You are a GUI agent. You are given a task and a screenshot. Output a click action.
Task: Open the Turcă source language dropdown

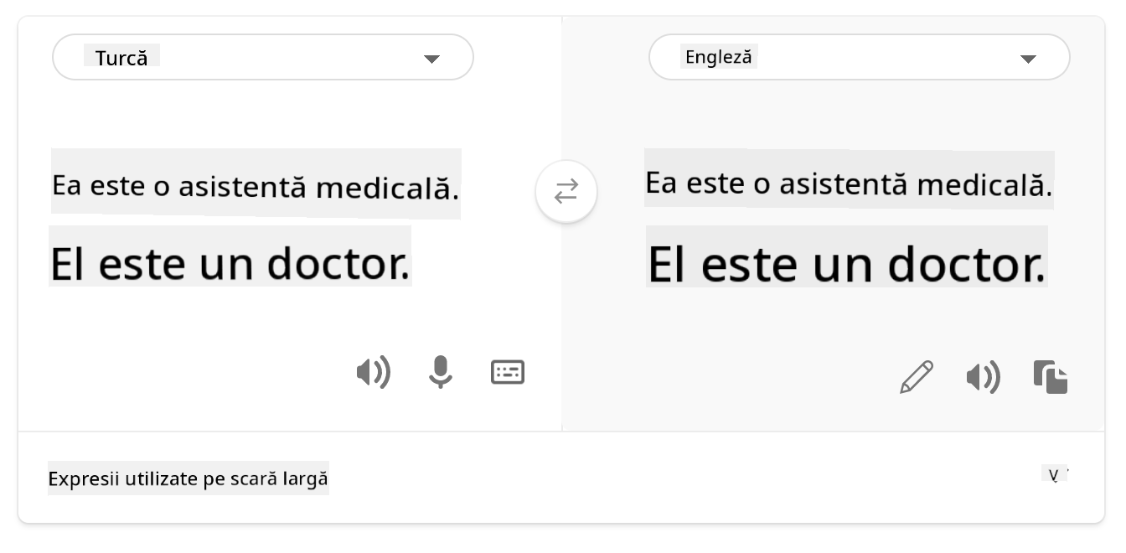263,58
